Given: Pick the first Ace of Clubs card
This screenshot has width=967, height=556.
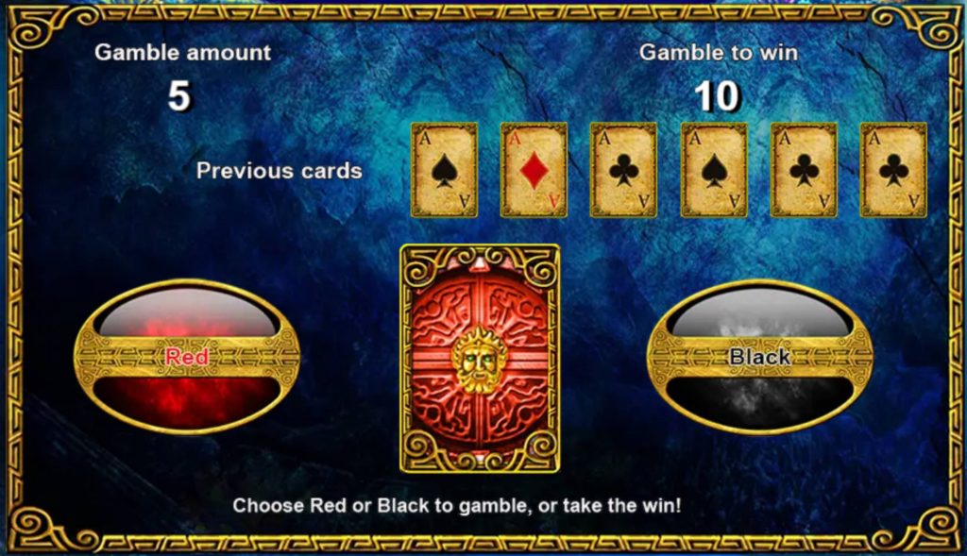Looking at the screenshot, I should coord(623,170).
